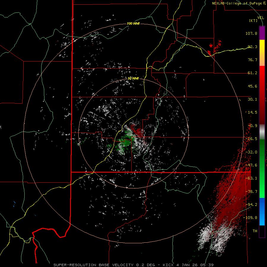Viewport: 267px width, 267px height.
Task: Click the VEL legend heading
Action: pos(260,18)
